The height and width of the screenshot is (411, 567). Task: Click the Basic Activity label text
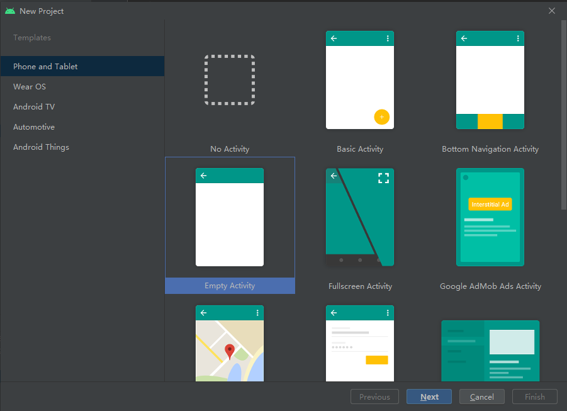point(360,149)
